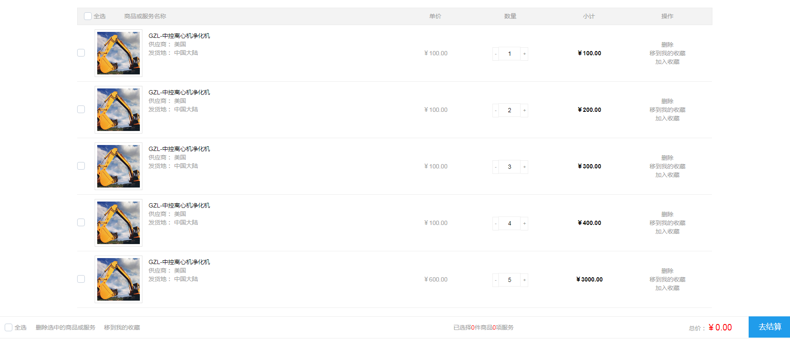Image resolution: width=790 pixels, height=344 pixels.
Task: Click plus button for item with quantity 2
Action: 524,110
